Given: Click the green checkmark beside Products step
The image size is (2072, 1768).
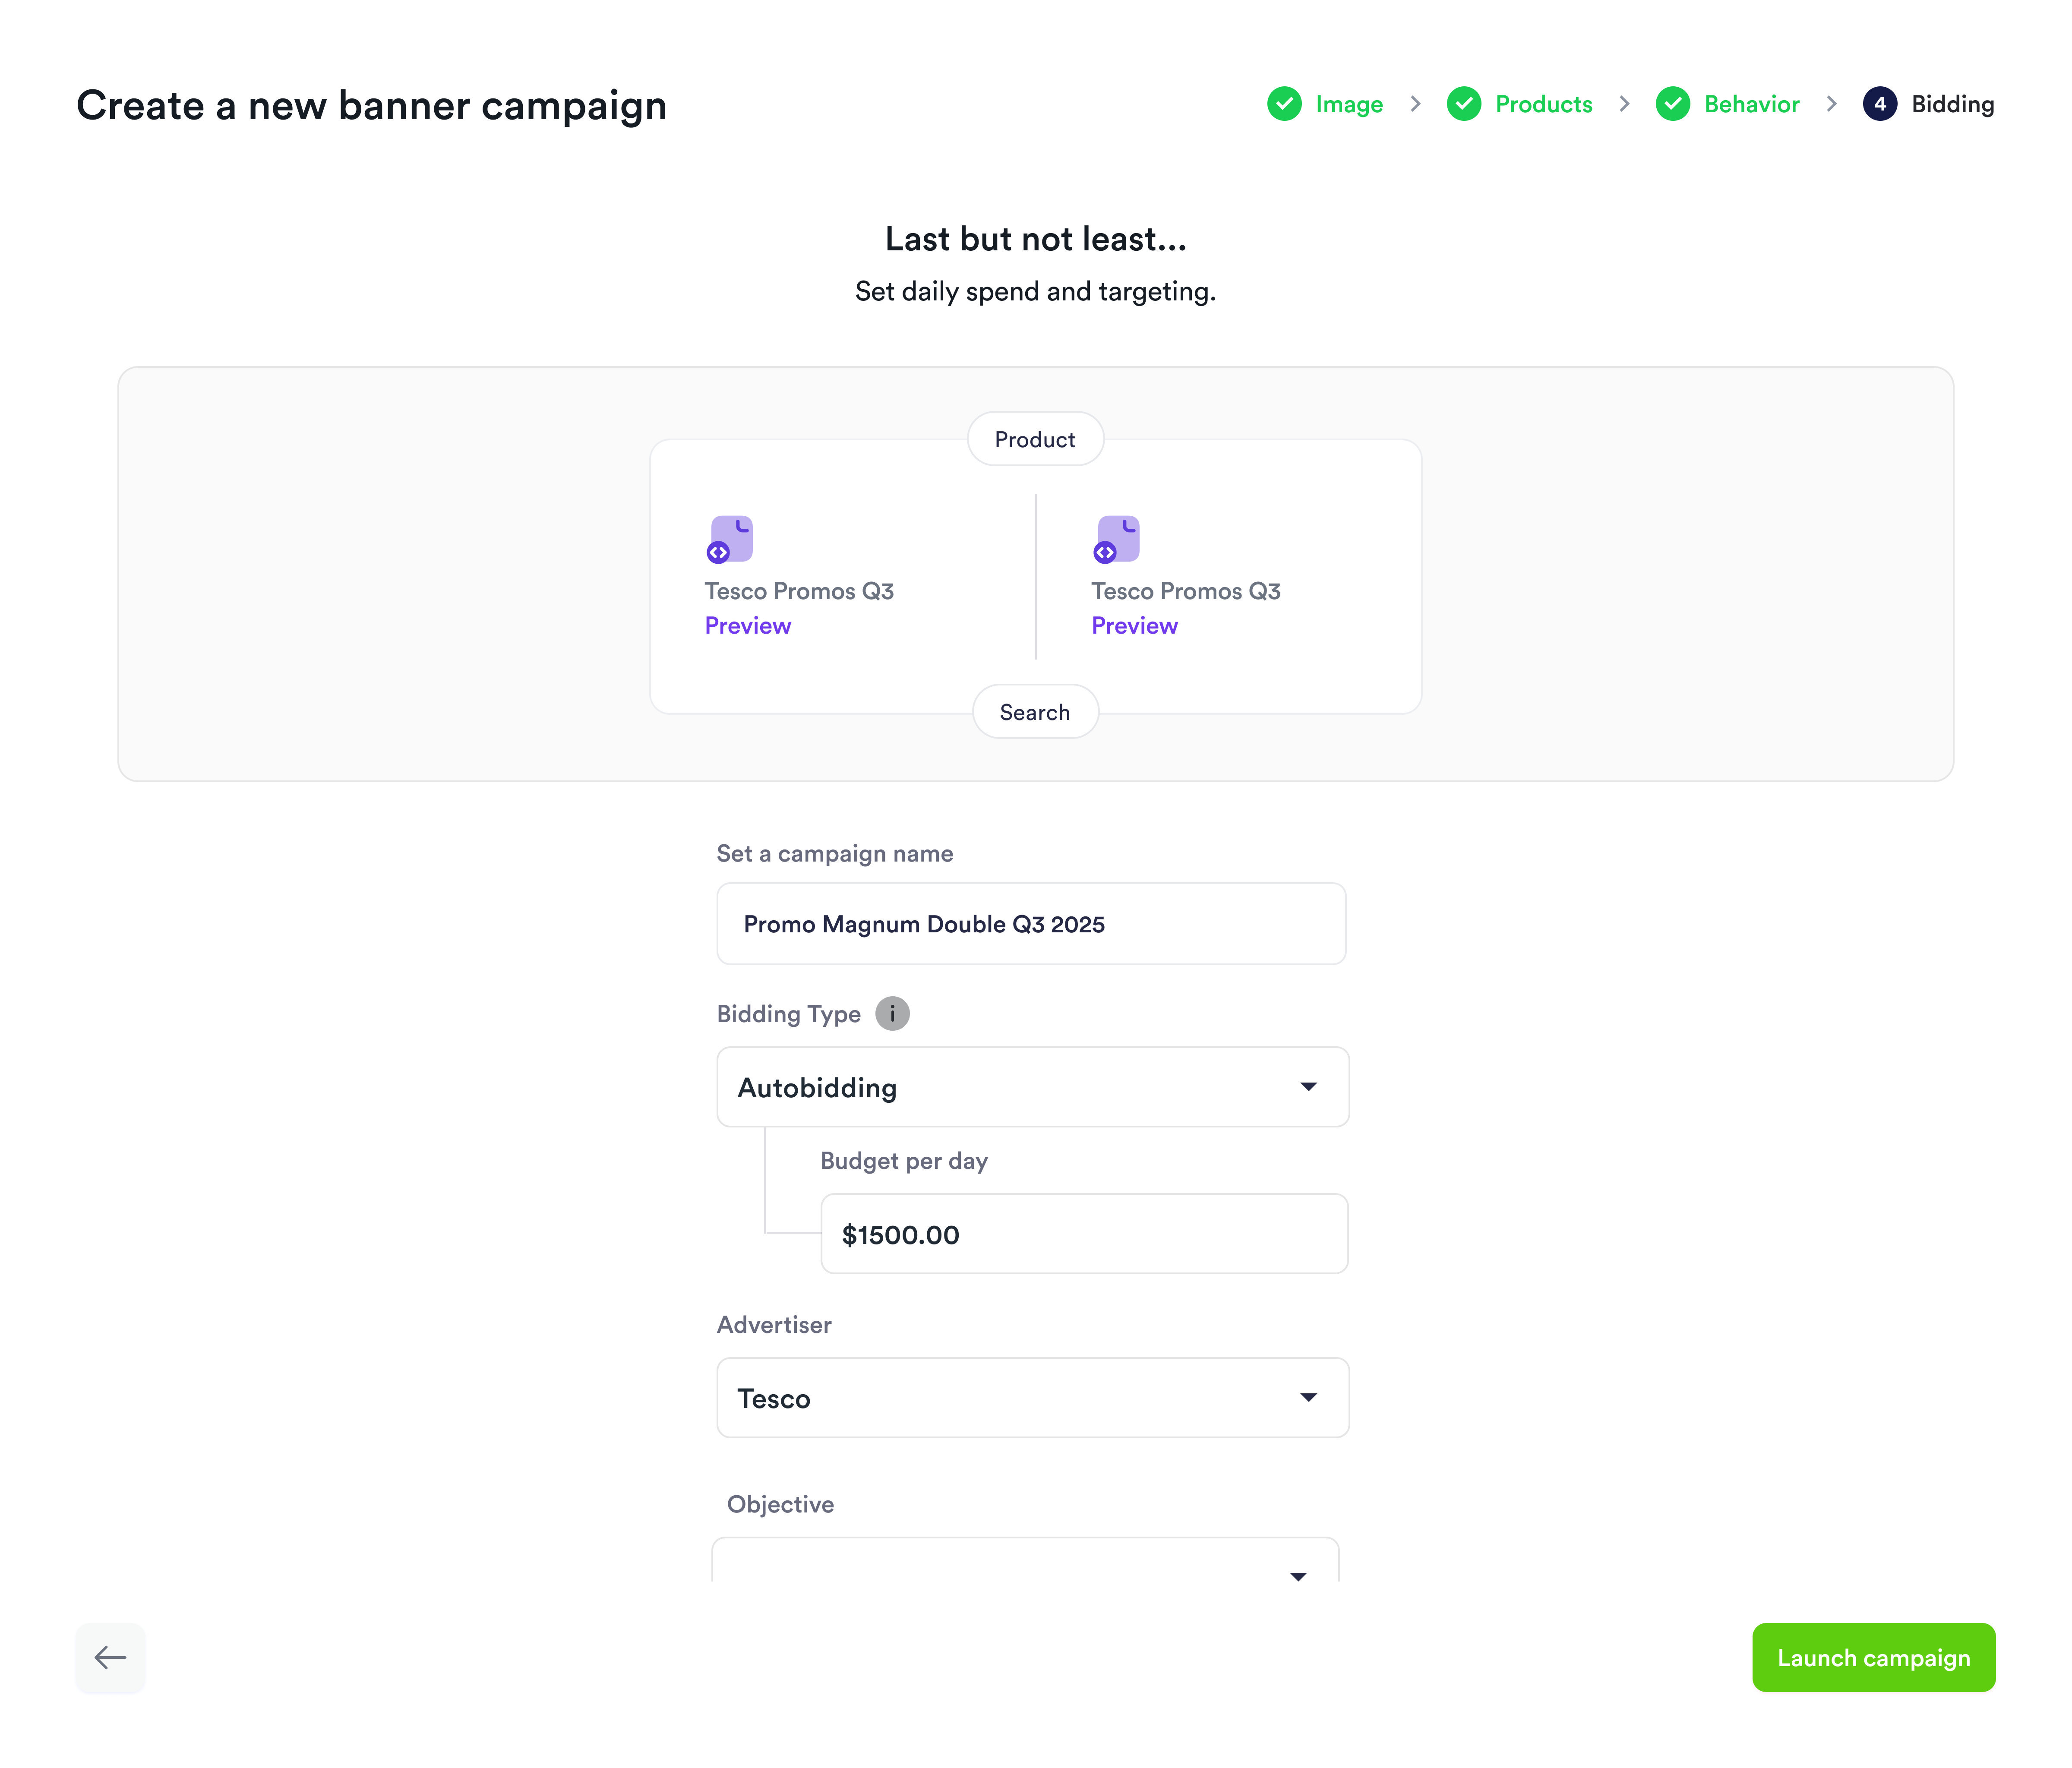Looking at the screenshot, I should pyautogui.click(x=1464, y=104).
